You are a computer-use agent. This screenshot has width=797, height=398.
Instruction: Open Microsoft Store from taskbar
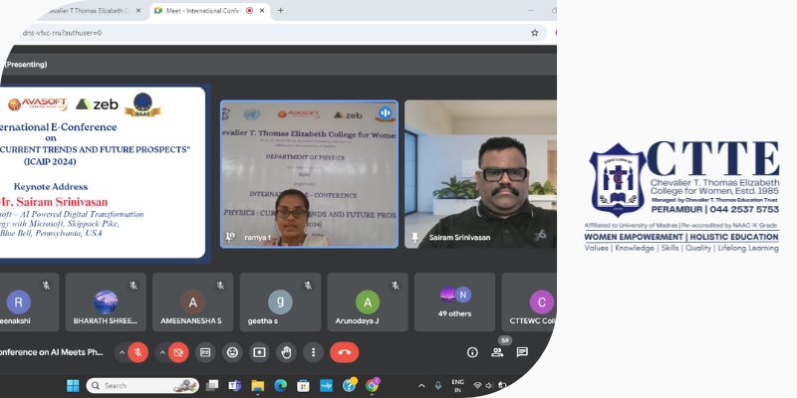click(304, 386)
